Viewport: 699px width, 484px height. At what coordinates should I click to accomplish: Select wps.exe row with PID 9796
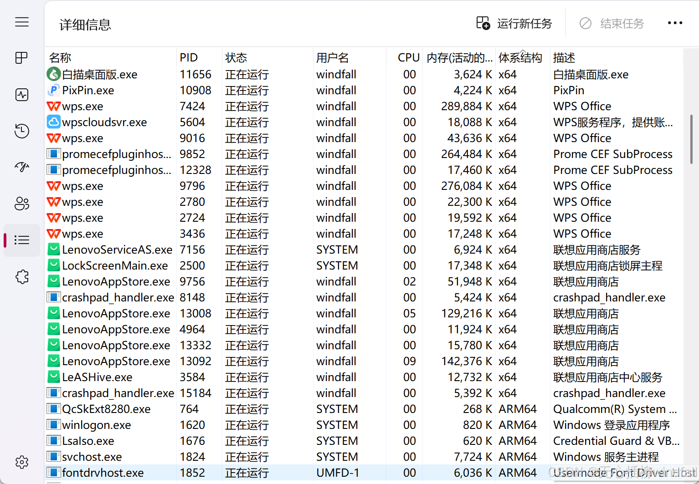pyautogui.click(x=364, y=186)
